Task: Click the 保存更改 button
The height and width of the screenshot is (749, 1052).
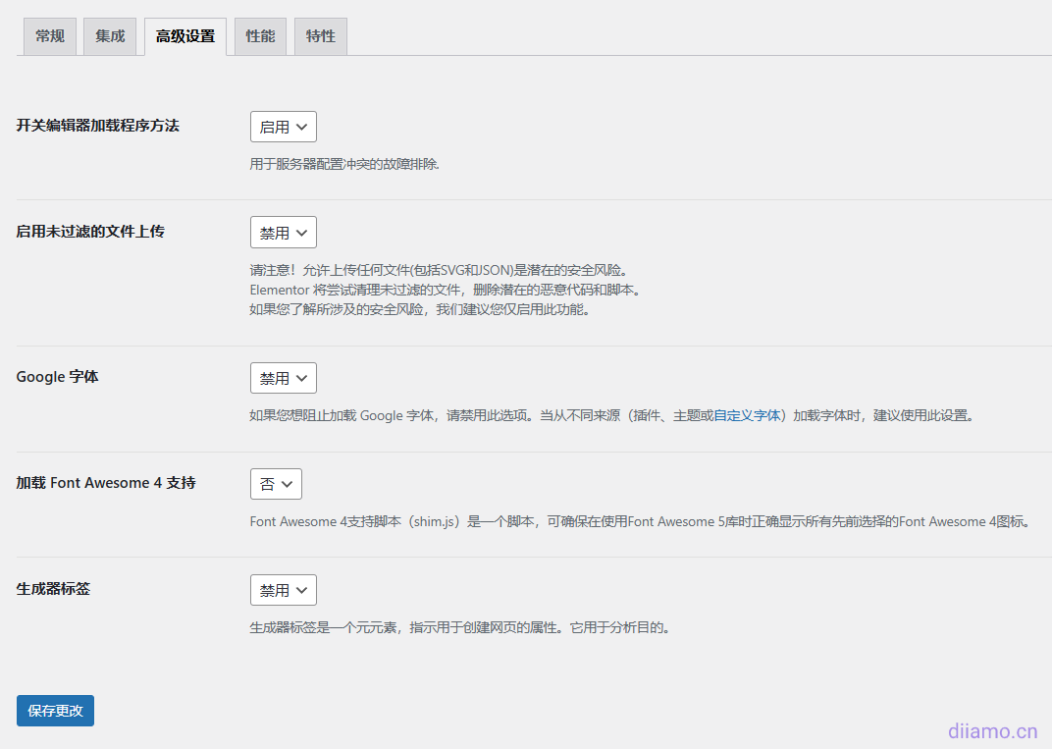Action: [x=55, y=711]
